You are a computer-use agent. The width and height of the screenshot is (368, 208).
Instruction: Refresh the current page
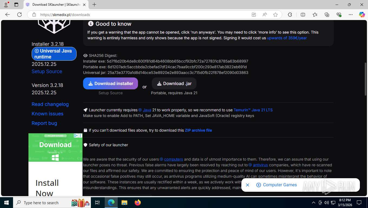point(19,15)
